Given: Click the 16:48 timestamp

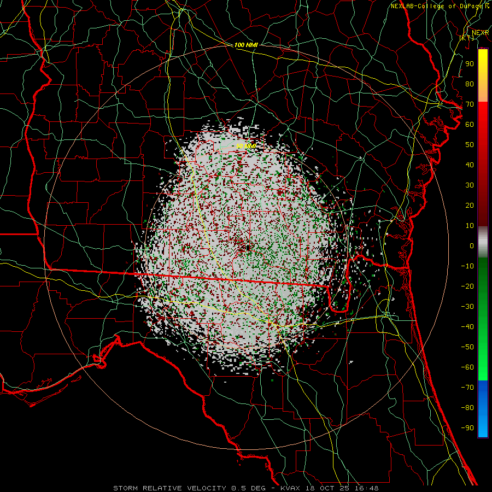Looking at the screenshot, I should pyautogui.click(x=366, y=488).
